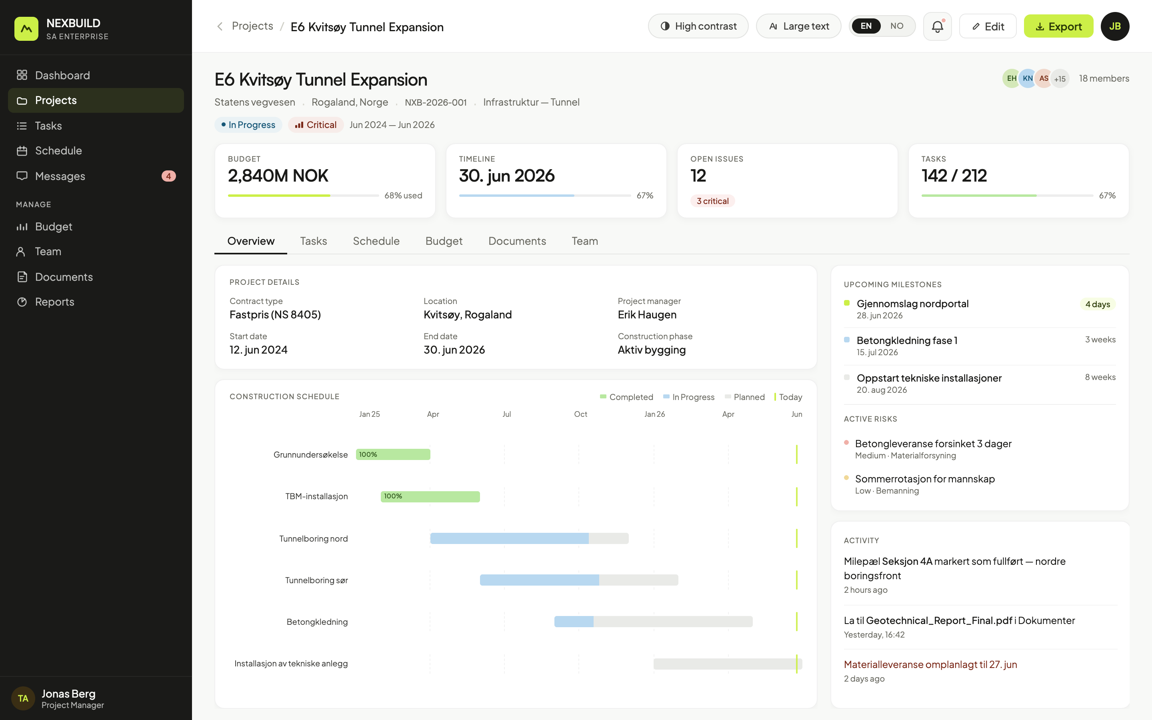Click the notifications bell icon
1152x720 pixels.
pos(937,26)
